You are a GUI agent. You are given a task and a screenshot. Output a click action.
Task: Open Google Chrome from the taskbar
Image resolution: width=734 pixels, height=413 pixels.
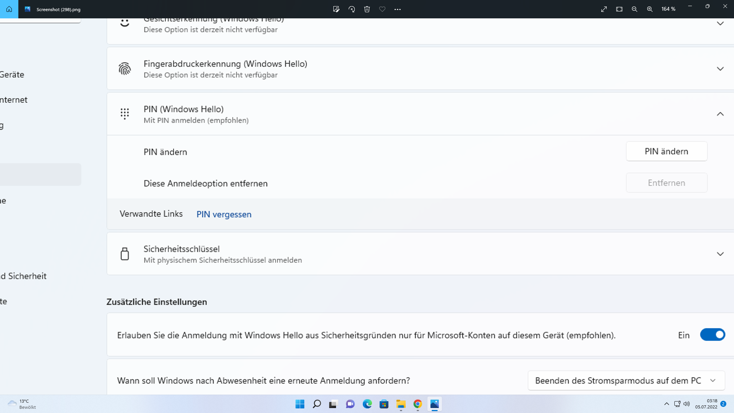(417, 404)
